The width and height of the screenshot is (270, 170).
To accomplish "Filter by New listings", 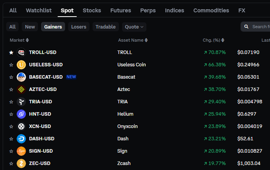I will click(x=30, y=27).
